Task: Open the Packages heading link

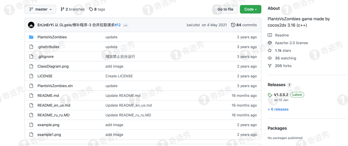Action: coord(277,128)
